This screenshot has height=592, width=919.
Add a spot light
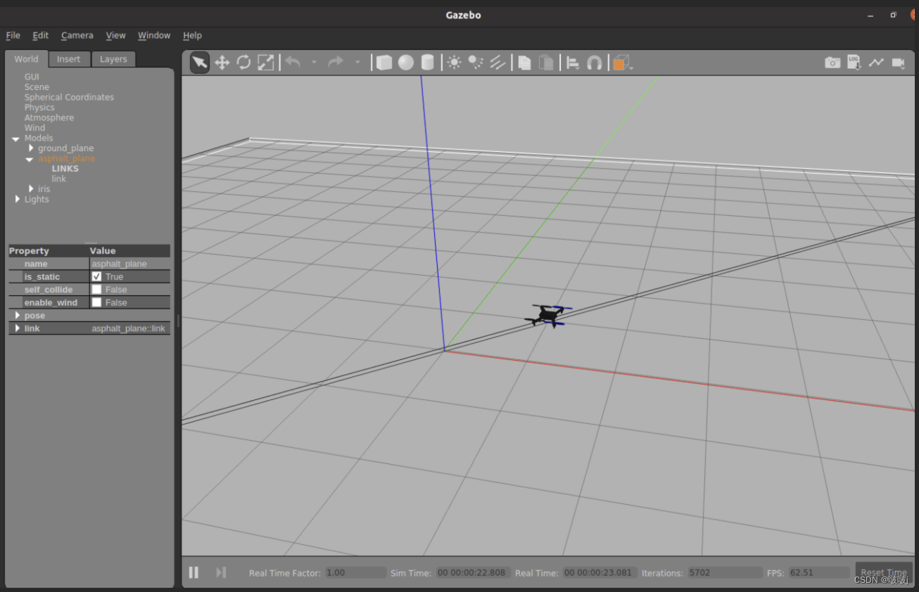click(x=476, y=63)
